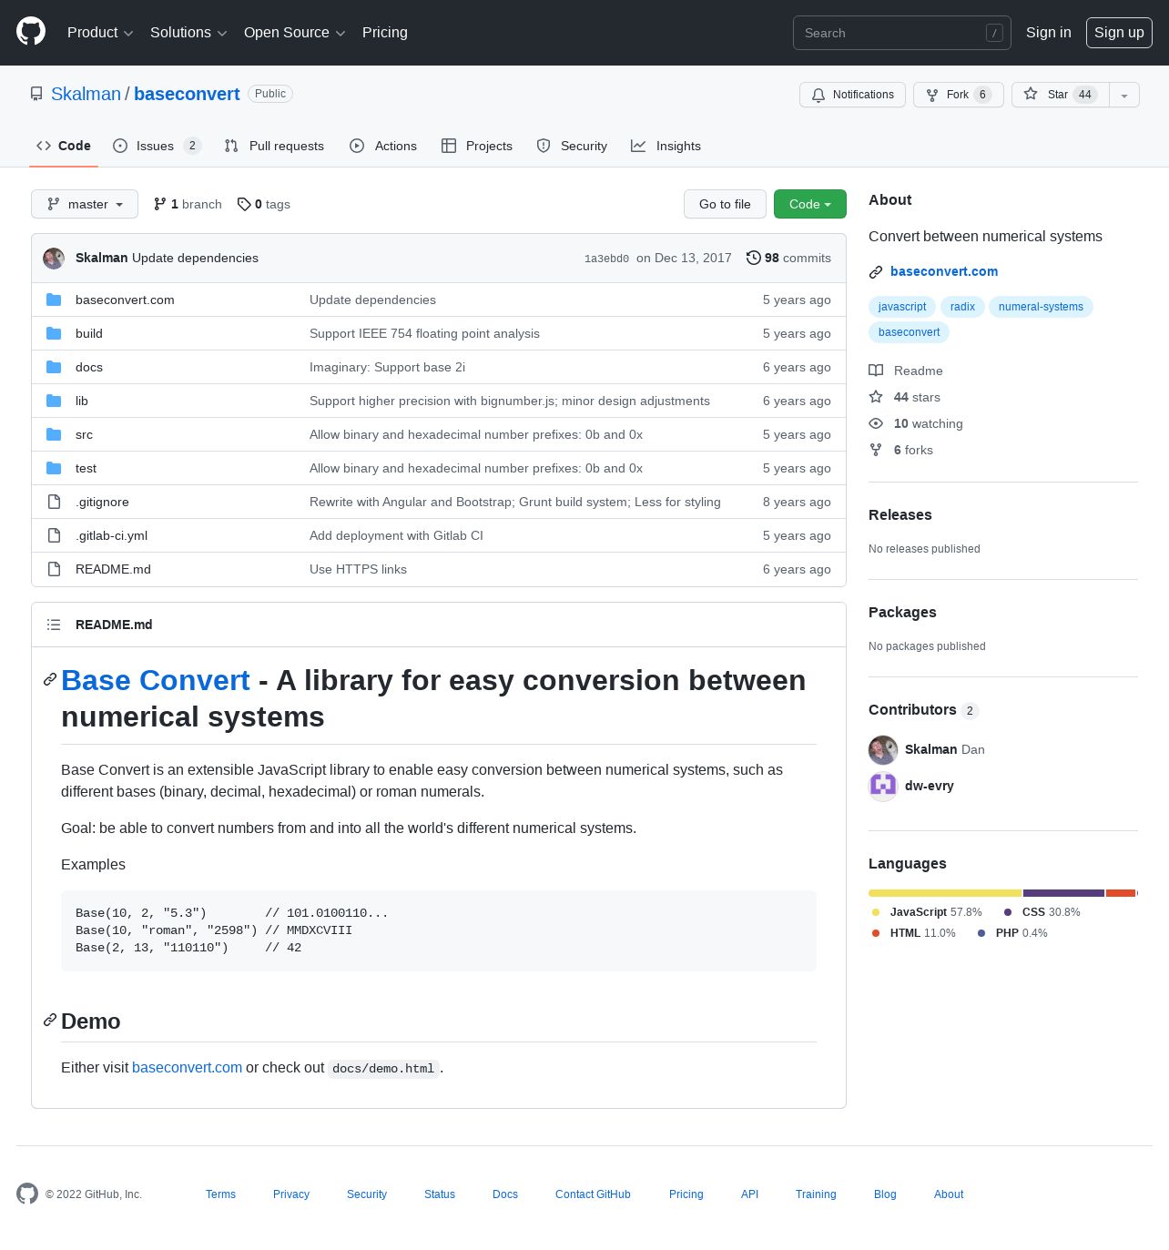1169x1250 pixels.
Task: Open the Contact GitHub footer link
Action: point(593,1194)
